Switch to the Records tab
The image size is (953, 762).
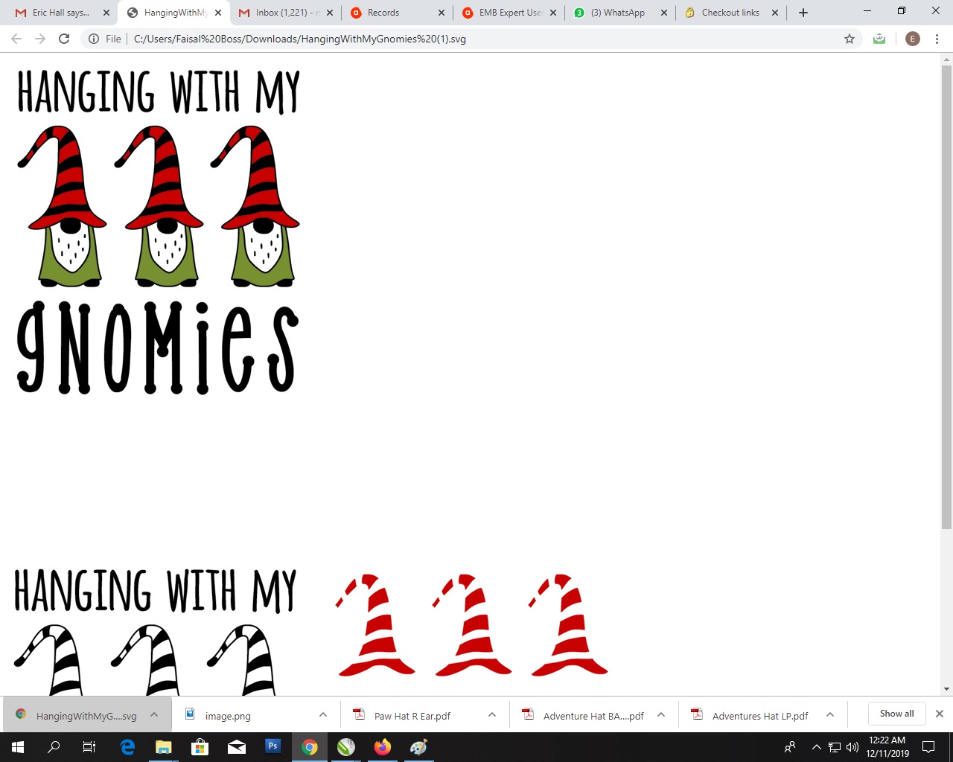(395, 13)
